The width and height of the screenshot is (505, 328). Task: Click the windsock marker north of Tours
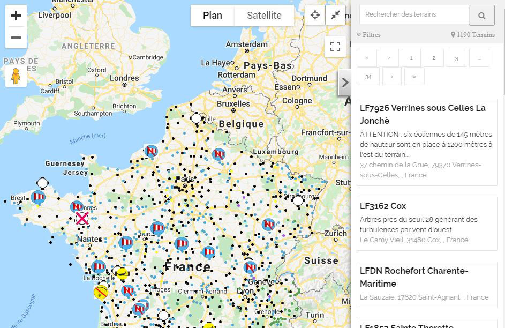[x=157, y=228]
